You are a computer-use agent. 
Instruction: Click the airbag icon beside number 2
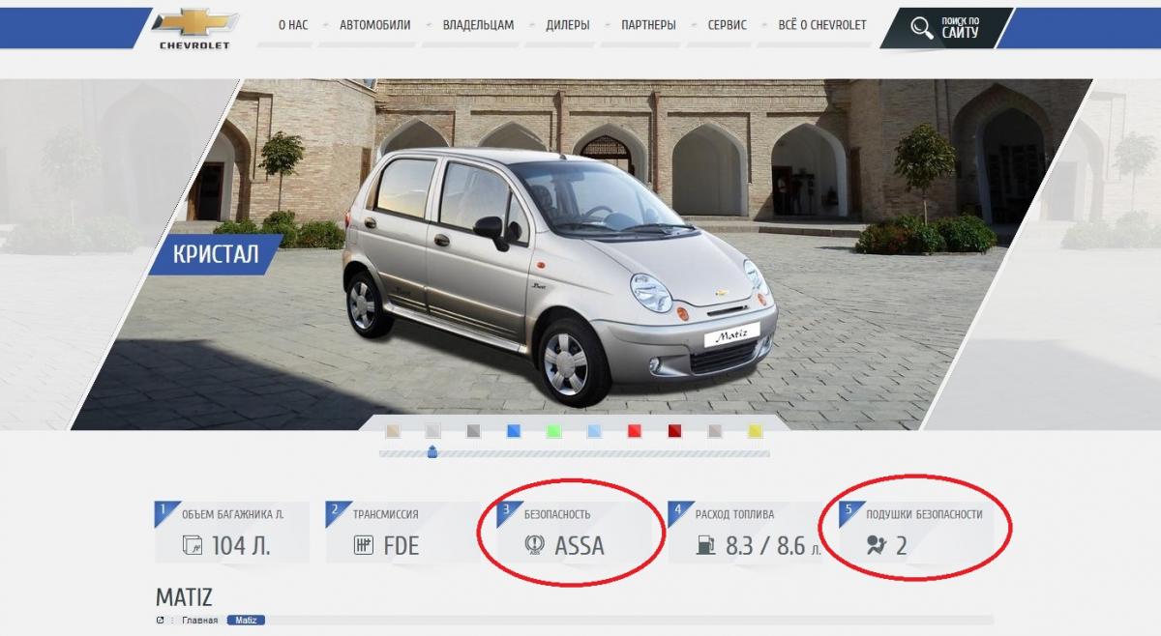pyautogui.click(x=877, y=544)
